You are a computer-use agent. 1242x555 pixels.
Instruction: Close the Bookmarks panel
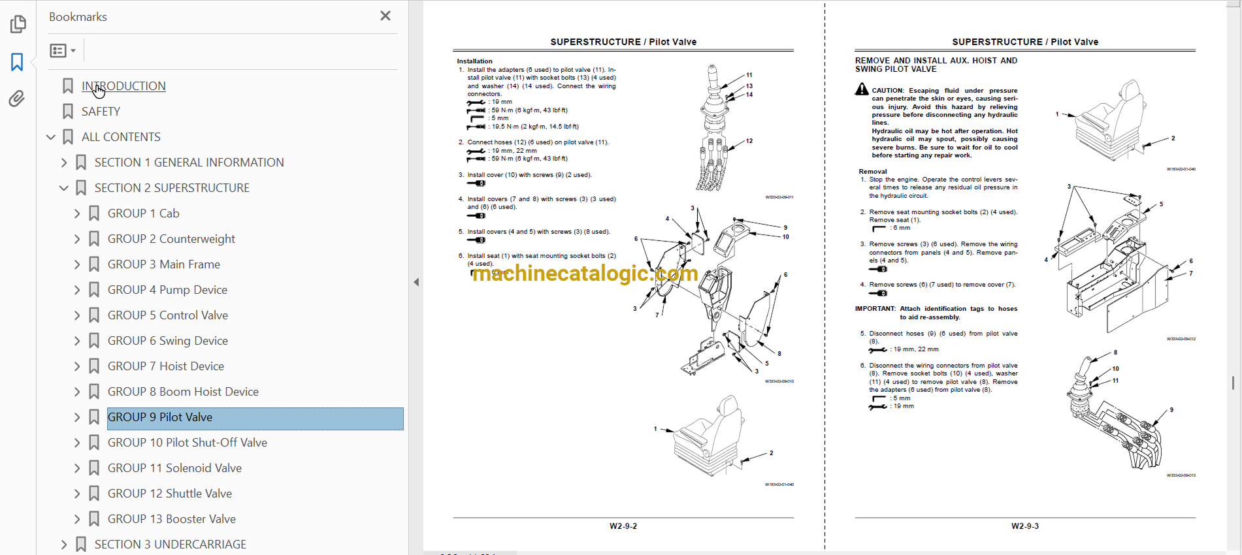click(x=385, y=16)
